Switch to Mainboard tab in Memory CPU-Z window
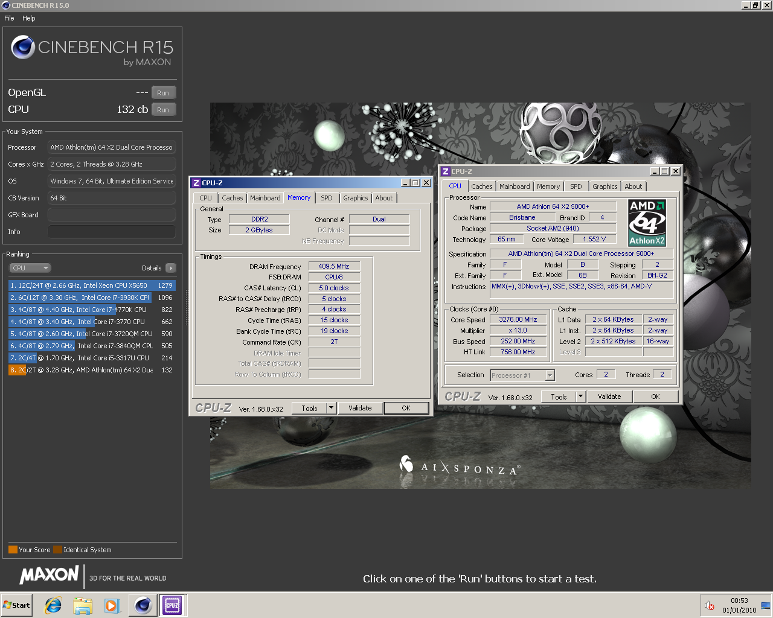Viewport: 773px width, 618px height. [x=265, y=198]
